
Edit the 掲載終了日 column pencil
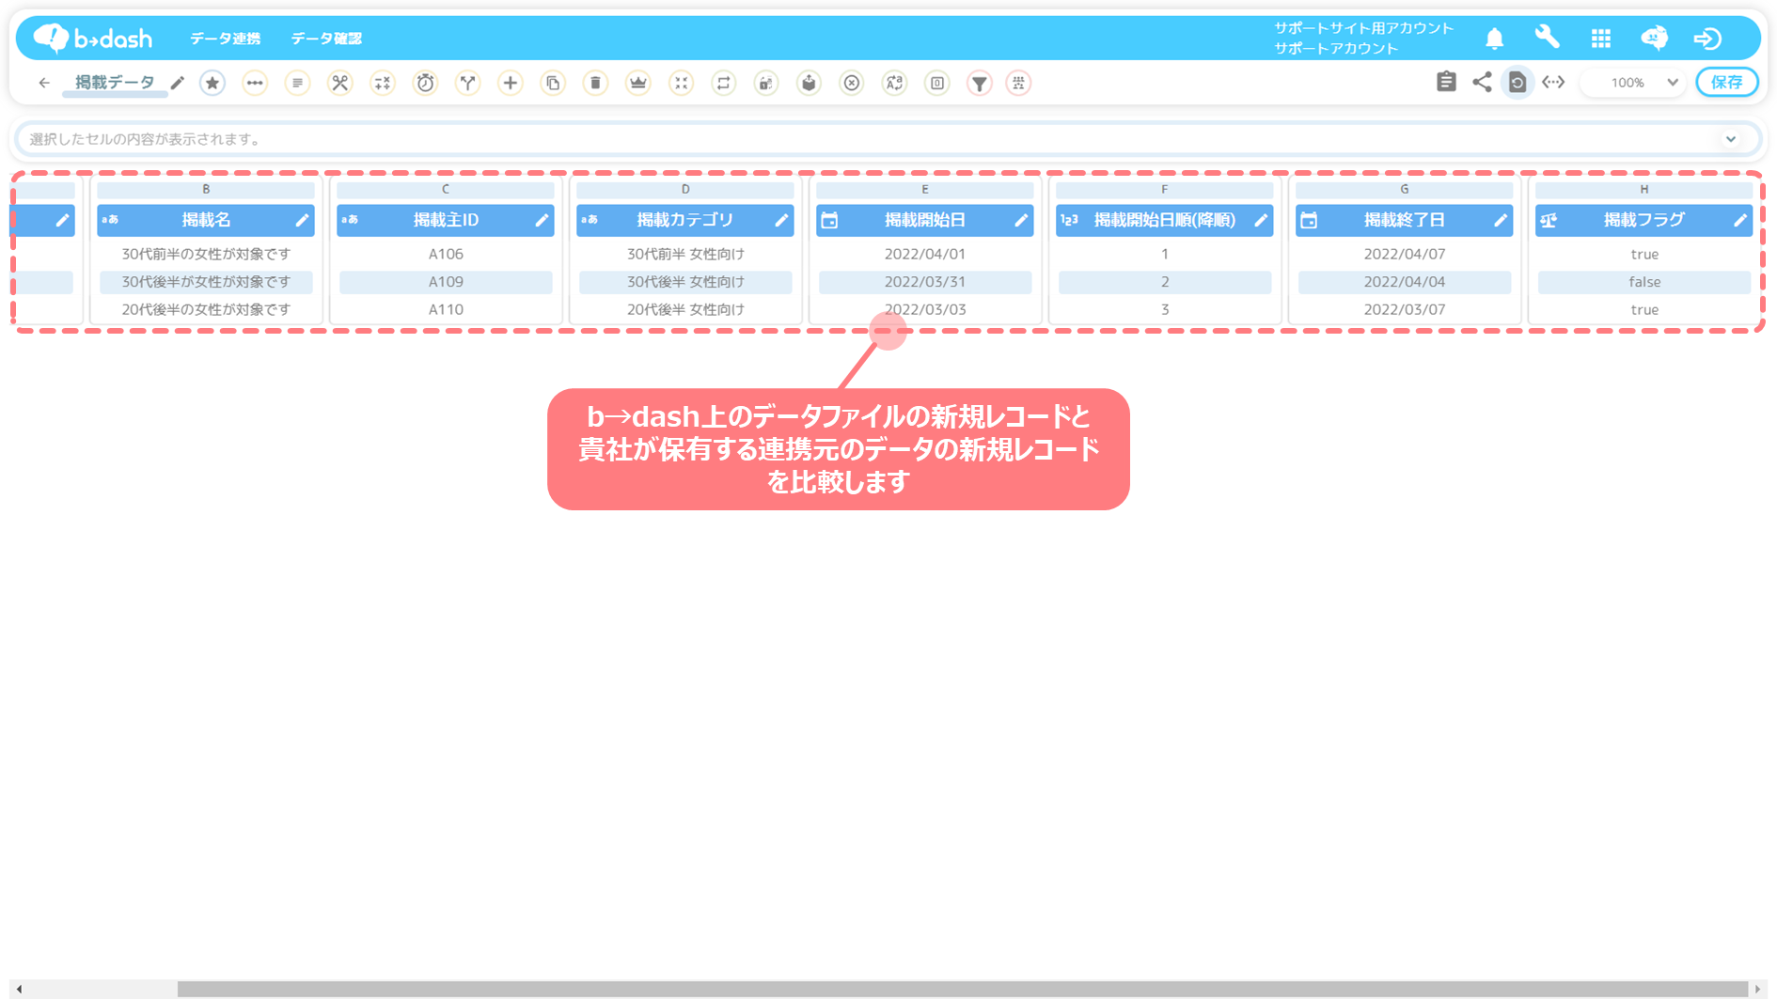[1501, 220]
